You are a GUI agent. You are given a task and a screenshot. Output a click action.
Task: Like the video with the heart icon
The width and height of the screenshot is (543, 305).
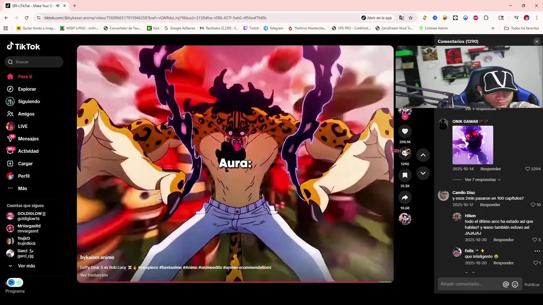click(405, 131)
